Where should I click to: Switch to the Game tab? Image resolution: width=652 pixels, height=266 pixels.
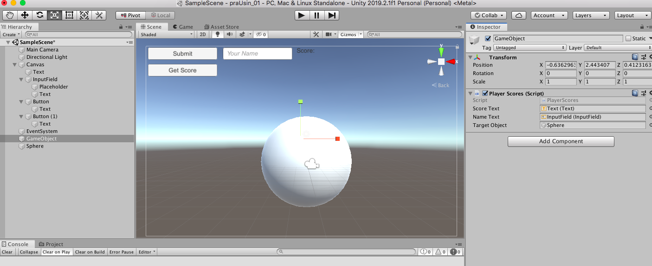pyautogui.click(x=183, y=27)
